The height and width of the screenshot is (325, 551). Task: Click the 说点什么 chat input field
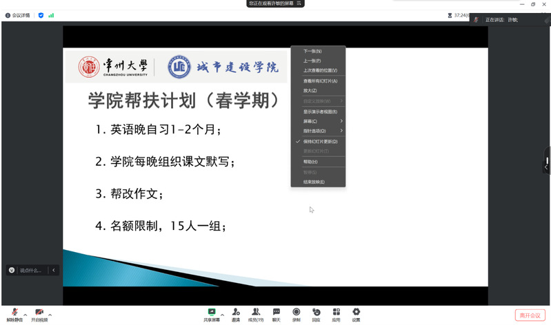32,270
